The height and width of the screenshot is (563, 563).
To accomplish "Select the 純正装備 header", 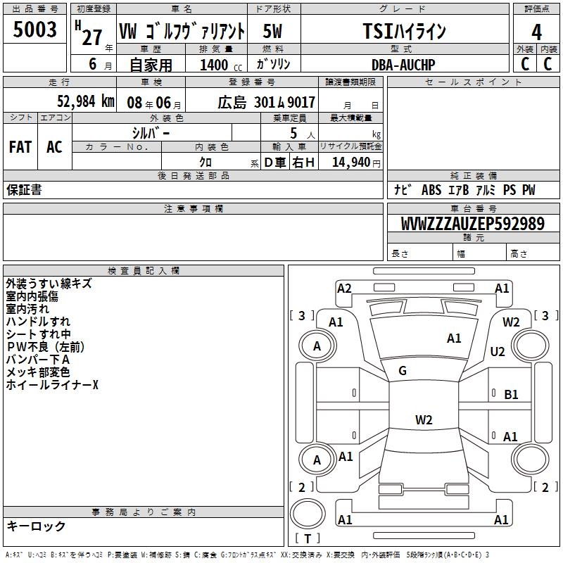I will pos(473,175).
